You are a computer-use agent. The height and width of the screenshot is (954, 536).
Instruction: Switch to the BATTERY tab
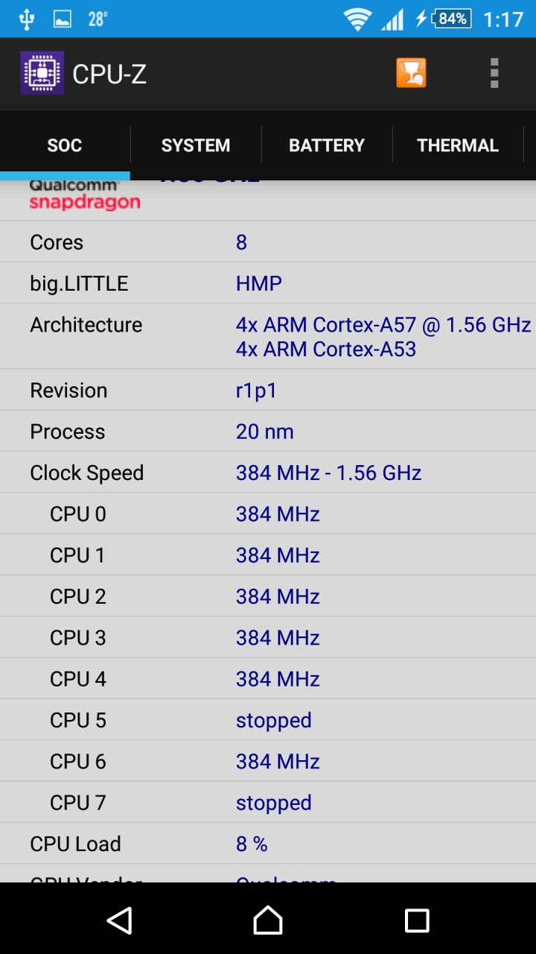327,145
